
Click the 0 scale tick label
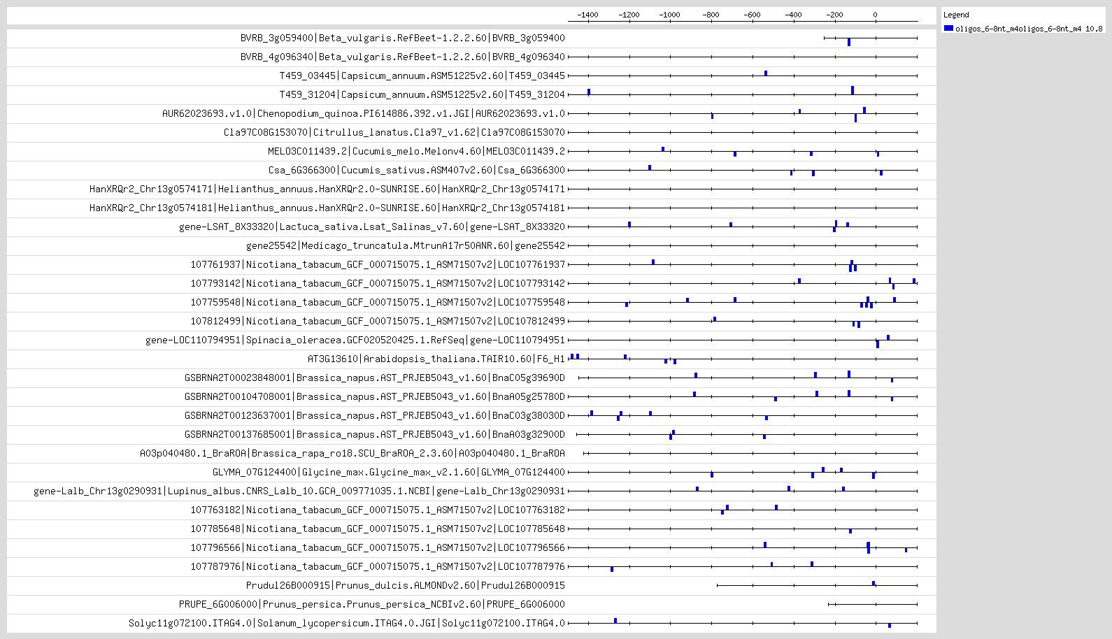click(x=875, y=15)
